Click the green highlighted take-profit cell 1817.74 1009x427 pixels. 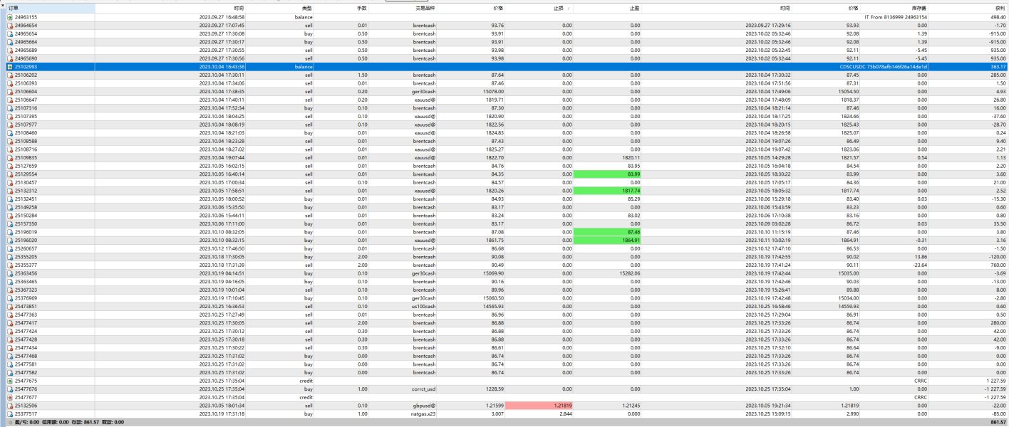[606, 191]
